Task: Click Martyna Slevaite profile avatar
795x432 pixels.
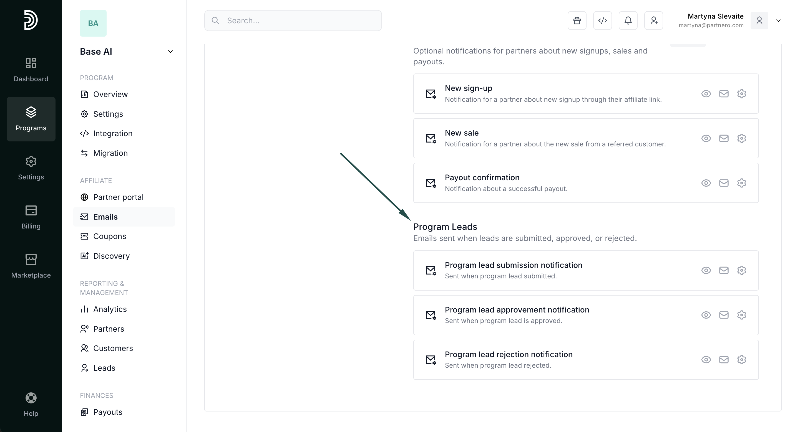Action: (x=759, y=21)
